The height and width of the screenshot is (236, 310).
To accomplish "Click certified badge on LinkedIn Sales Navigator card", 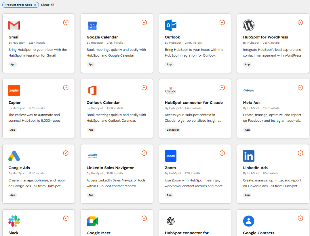I will [x=144, y=153].
